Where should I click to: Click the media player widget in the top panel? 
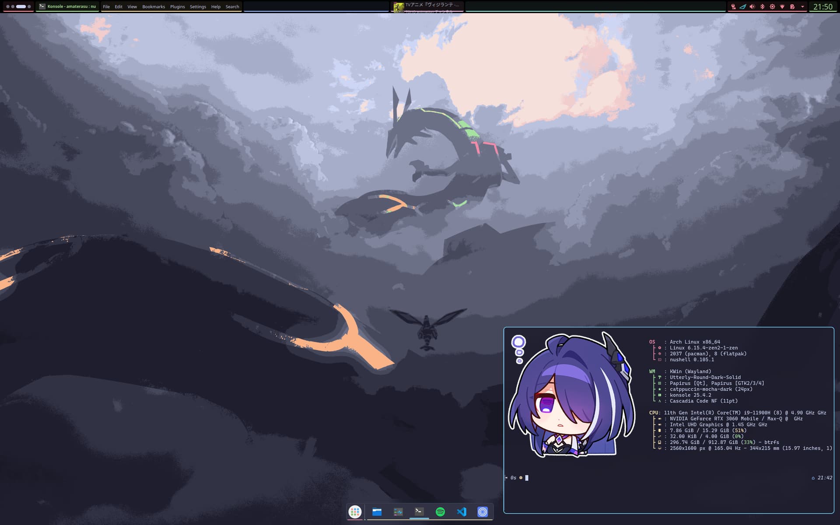[x=427, y=7]
